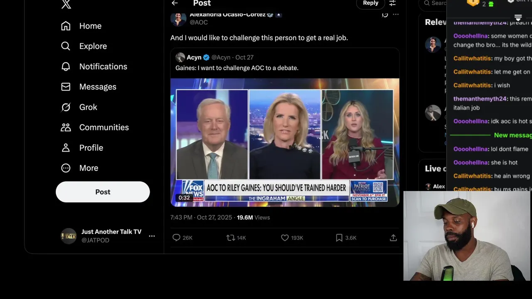Click the share upload icon

(x=393, y=238)
